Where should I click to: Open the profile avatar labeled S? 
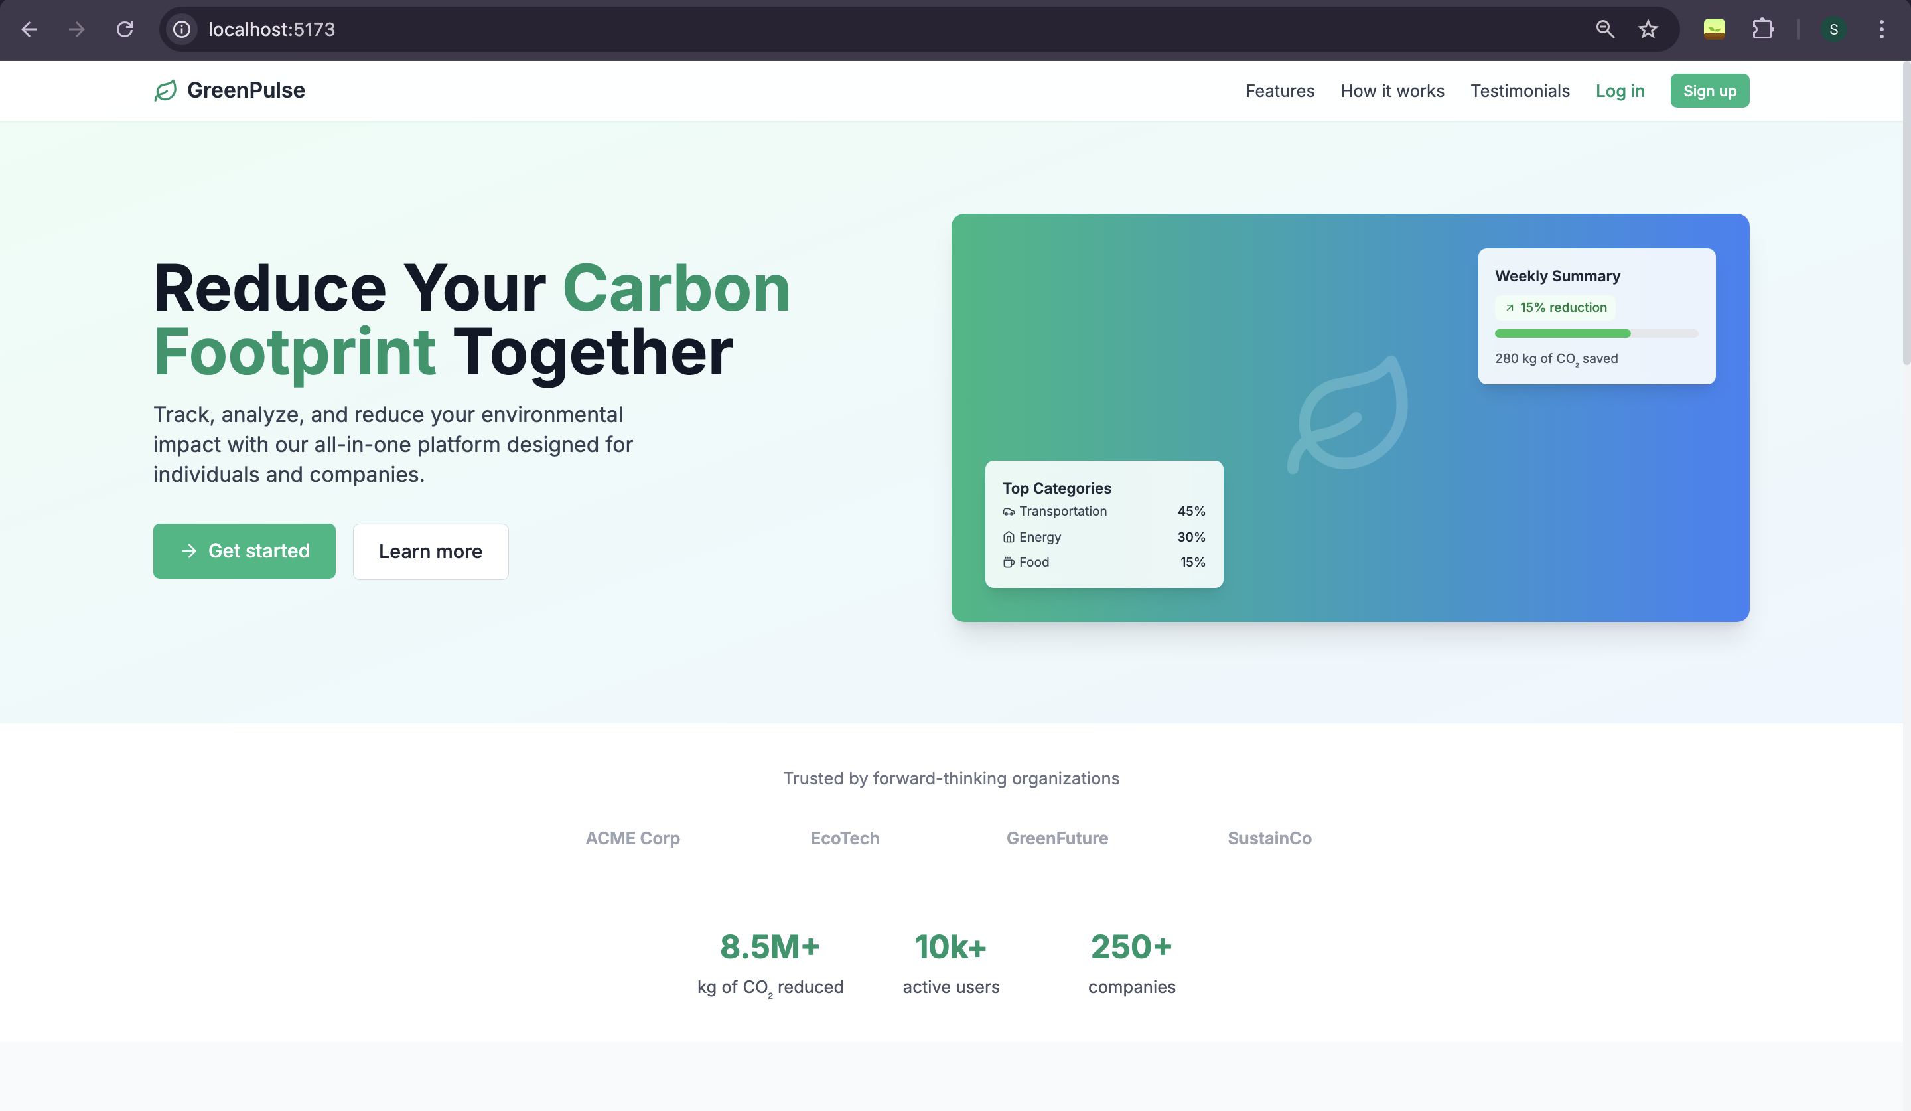click(1833, 29)
